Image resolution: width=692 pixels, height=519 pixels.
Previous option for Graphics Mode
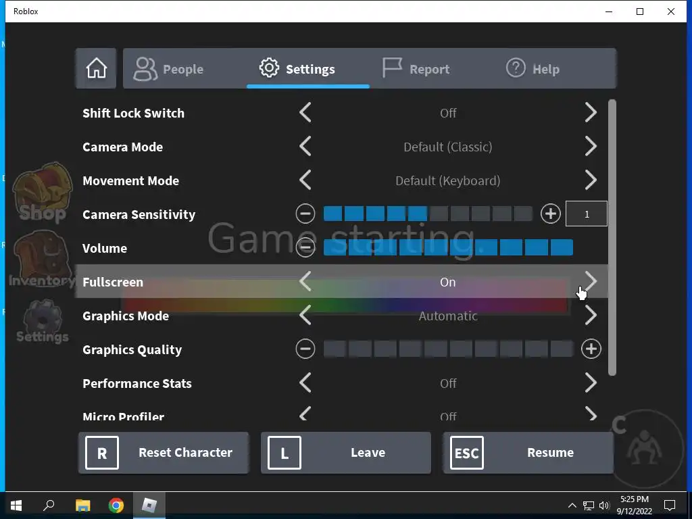click(305, 316)
